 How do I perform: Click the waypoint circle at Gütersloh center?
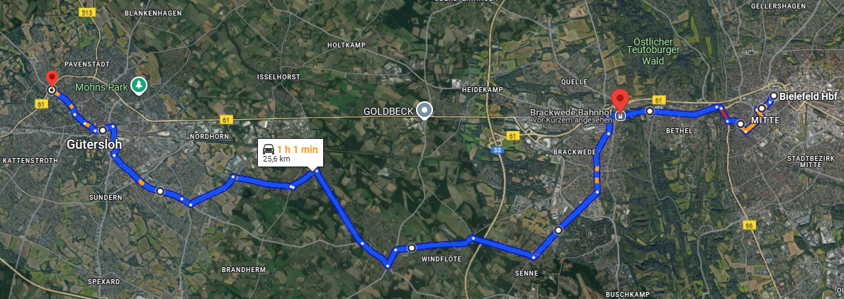pyautogui.click(x=102, y=130)
